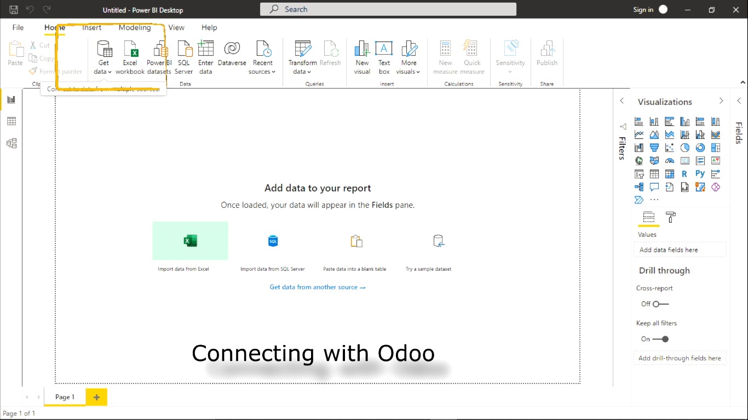Add the Q&A speech bubble visual
The width and height of the screenshot is (748, 420).
point(654,187)
